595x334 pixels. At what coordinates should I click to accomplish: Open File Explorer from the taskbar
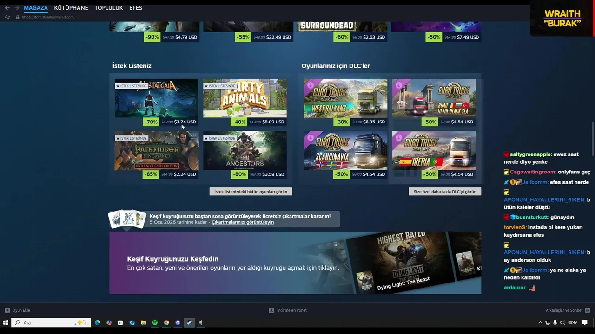144,322
